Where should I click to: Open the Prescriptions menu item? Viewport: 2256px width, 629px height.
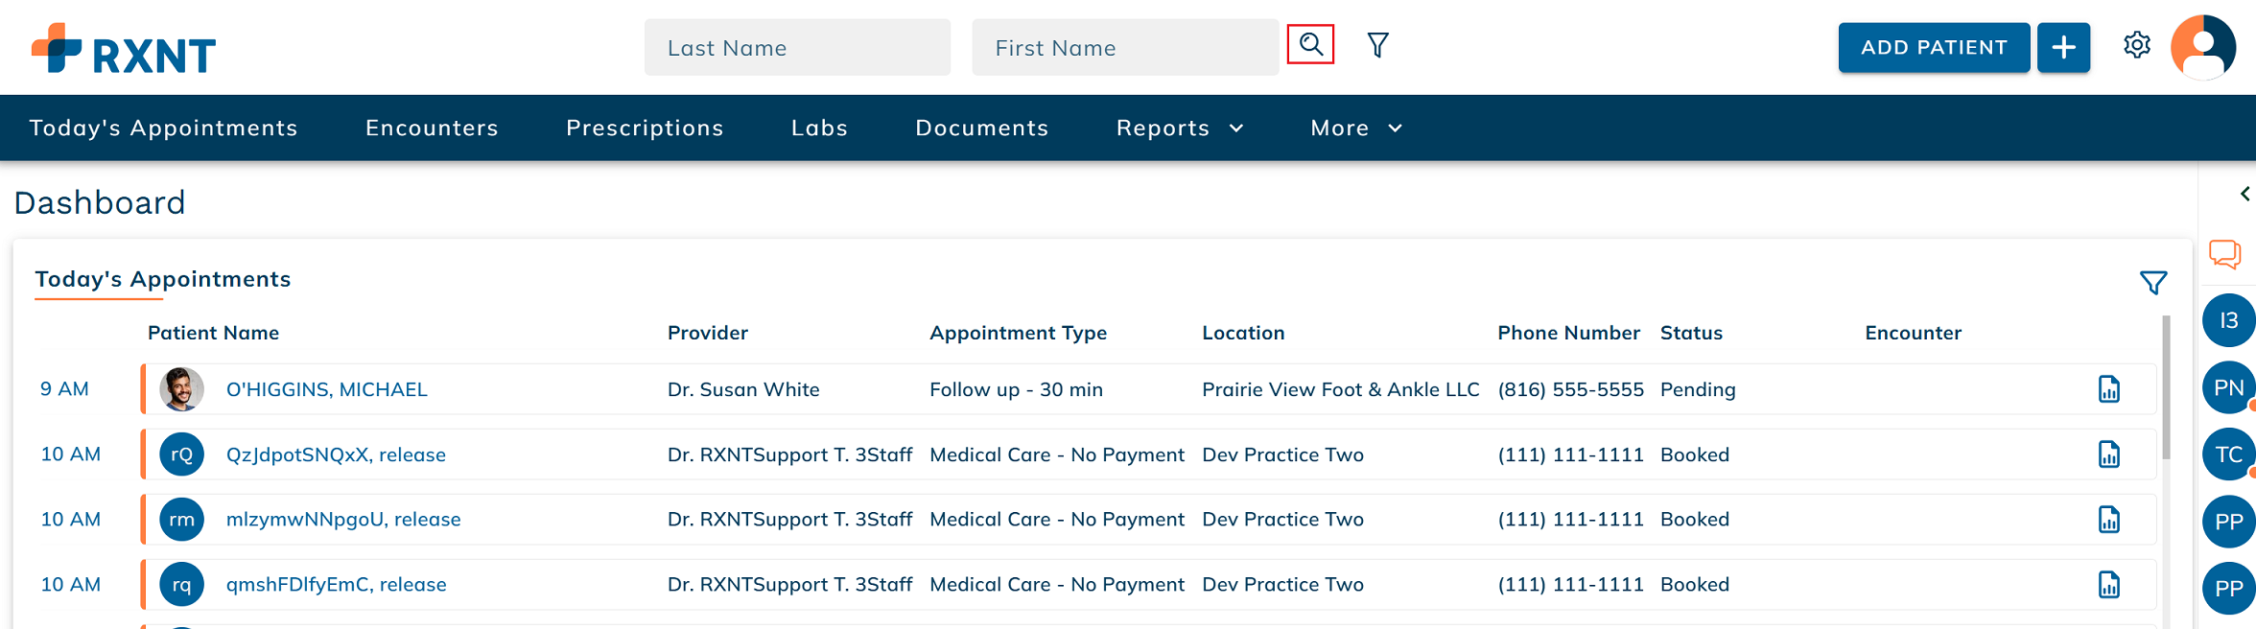pos(645,128)
